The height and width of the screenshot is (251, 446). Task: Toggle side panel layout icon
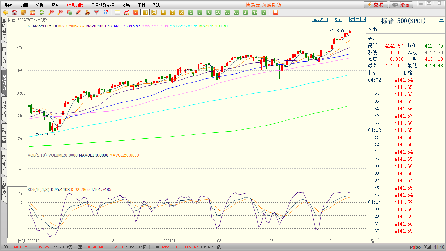pos(363,19)
